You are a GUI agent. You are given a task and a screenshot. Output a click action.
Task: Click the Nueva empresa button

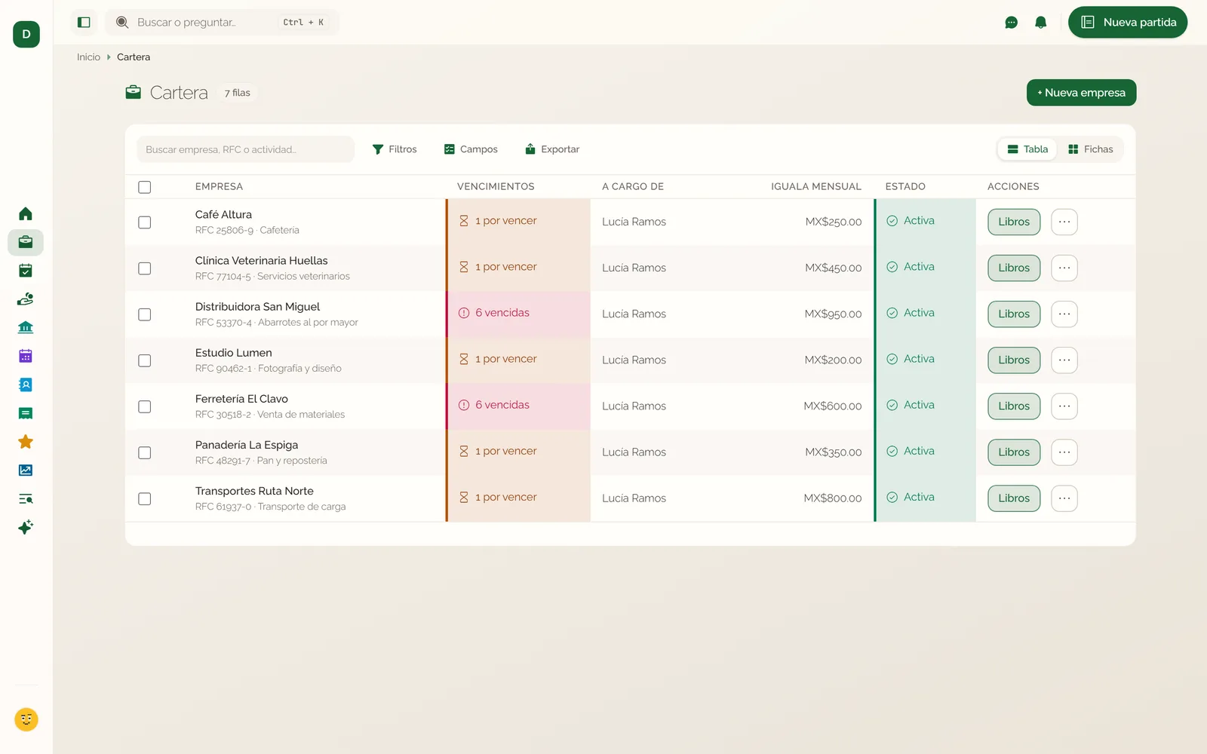click(x=1081, y=93)
